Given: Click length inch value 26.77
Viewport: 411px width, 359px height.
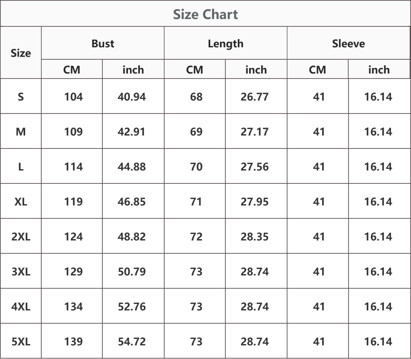Looking at the screenshot, I should point(254,97).
